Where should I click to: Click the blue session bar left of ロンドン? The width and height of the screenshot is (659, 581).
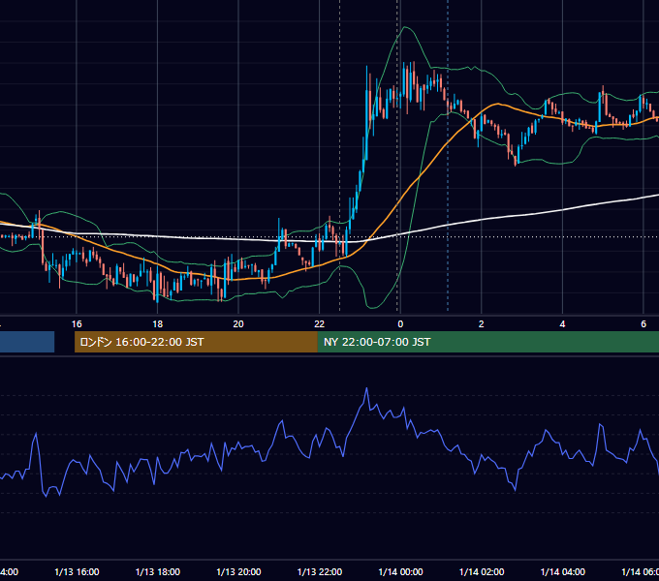pos(27,342)
